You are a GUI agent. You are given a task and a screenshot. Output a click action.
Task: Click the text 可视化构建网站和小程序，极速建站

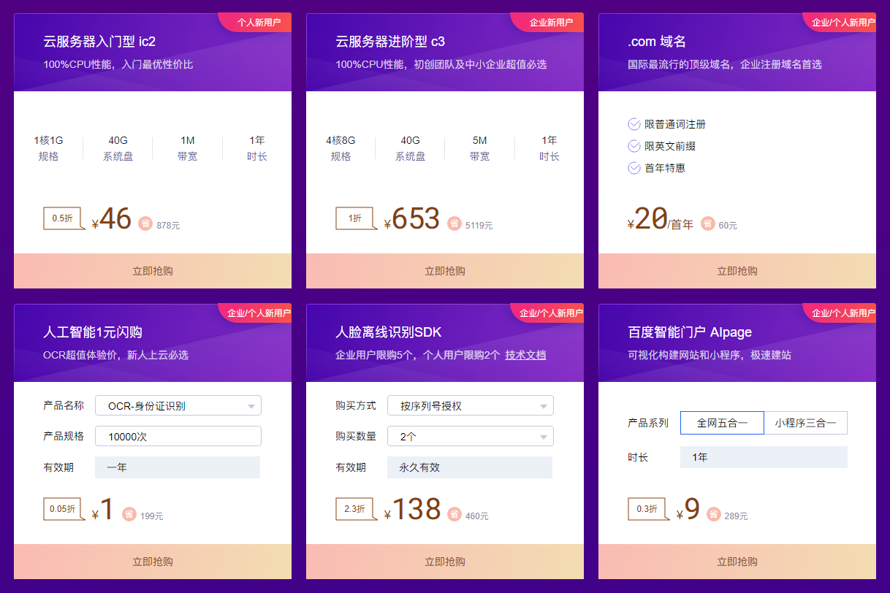710,355
